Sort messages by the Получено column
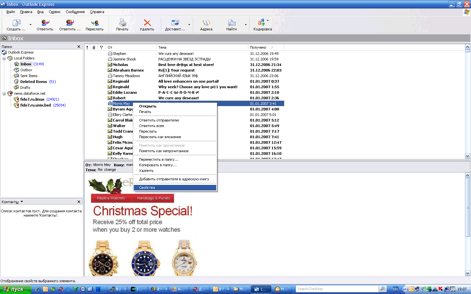This screenshot has height=294, width=471. 266,47
